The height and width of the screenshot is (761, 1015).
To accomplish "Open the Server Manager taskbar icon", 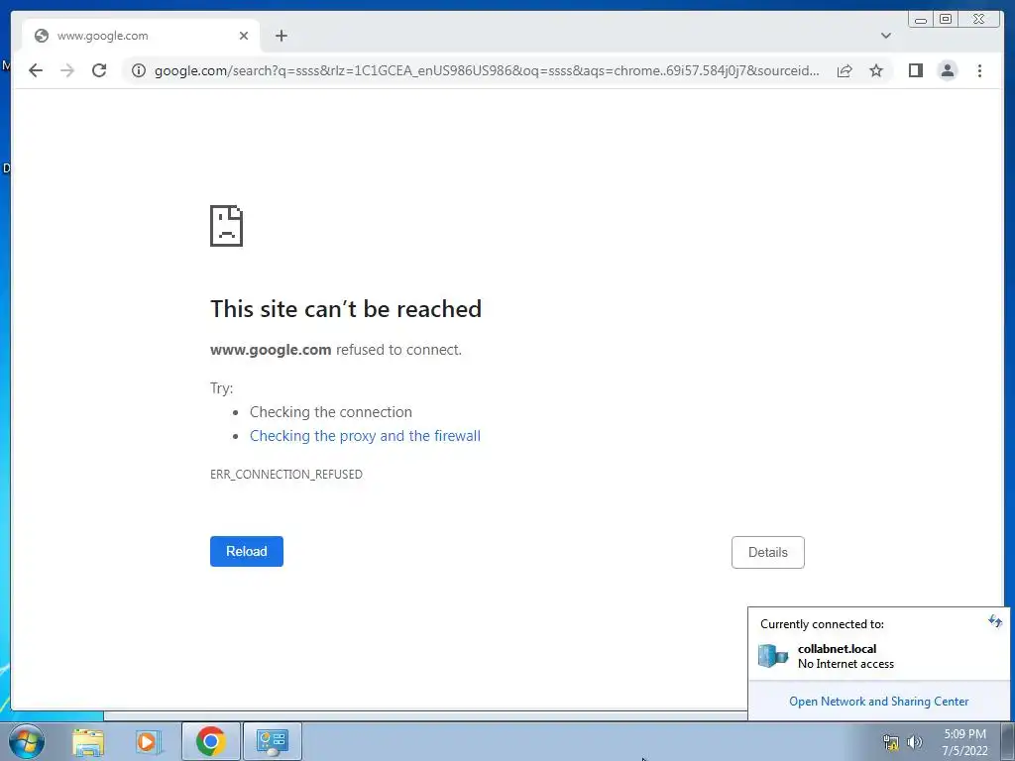I will 272,741.
